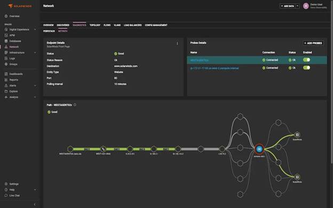Collapse the sidebar with bottom chevron

click(35, 204)
